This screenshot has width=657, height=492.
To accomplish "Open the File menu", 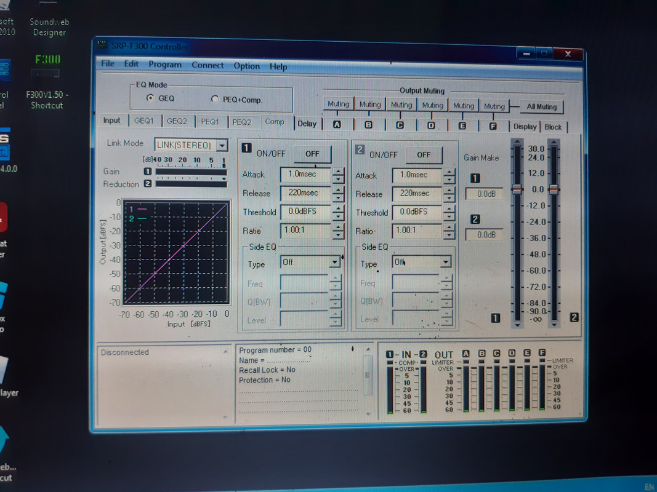I will click(108, 63).
